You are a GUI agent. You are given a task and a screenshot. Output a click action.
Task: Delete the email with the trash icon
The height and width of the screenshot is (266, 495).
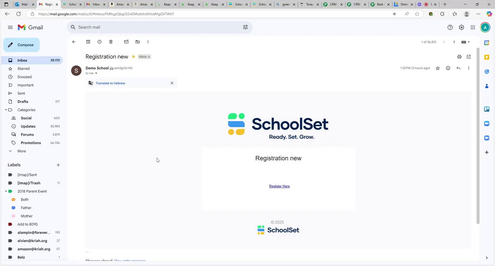111,42
